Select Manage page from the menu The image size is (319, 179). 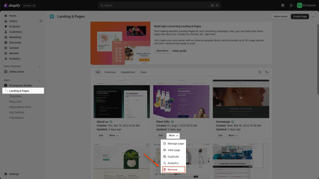pos(173,143)
